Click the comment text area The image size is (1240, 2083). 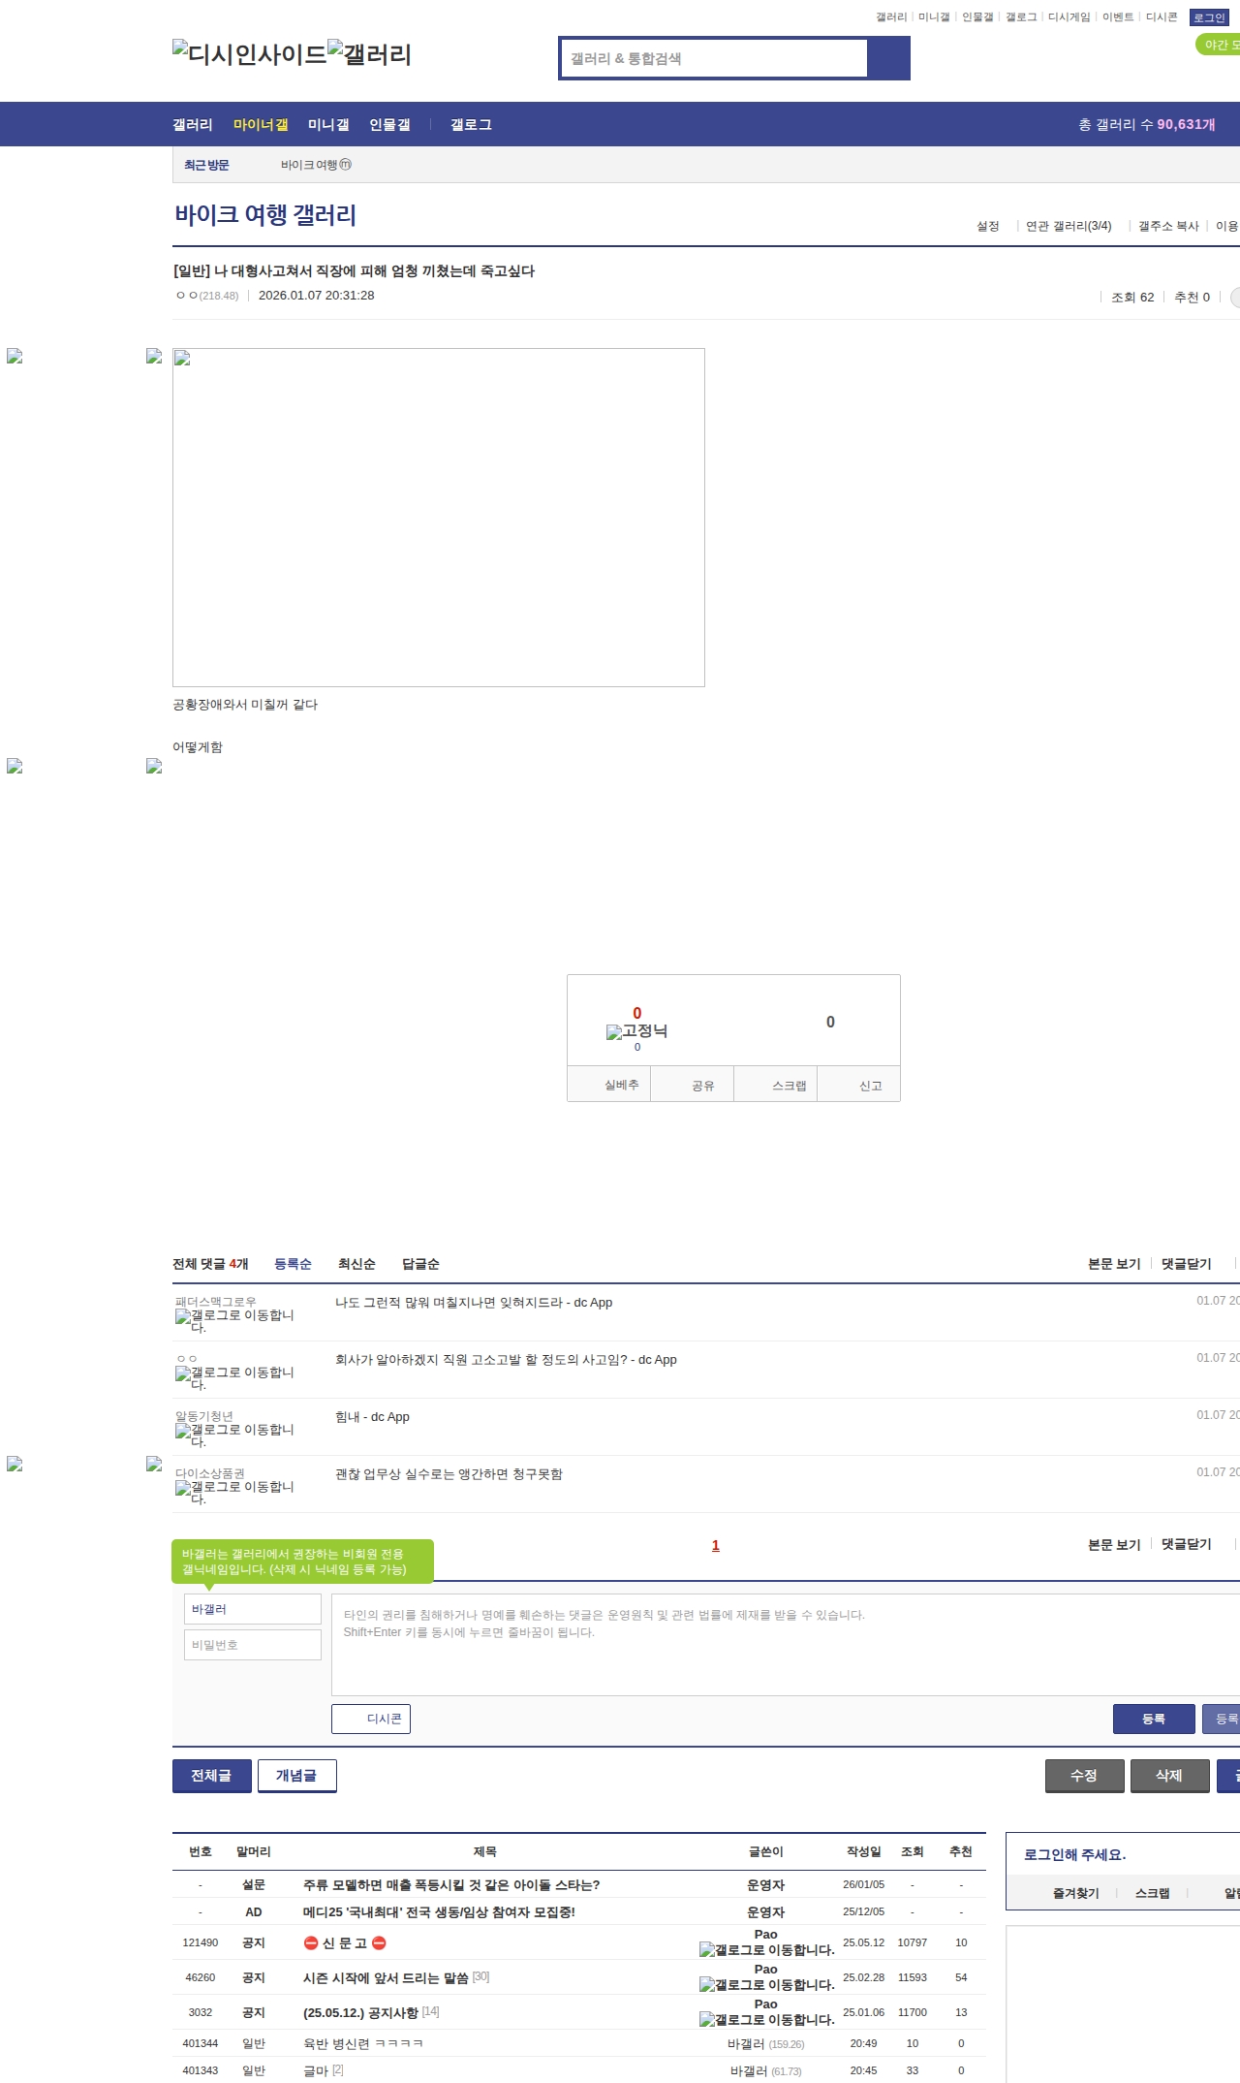pos(786,1645)
